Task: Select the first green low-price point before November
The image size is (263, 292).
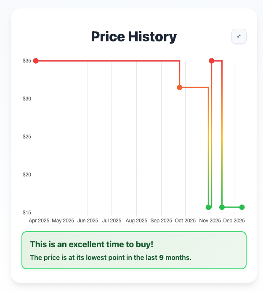Action: tap(208, 207)
